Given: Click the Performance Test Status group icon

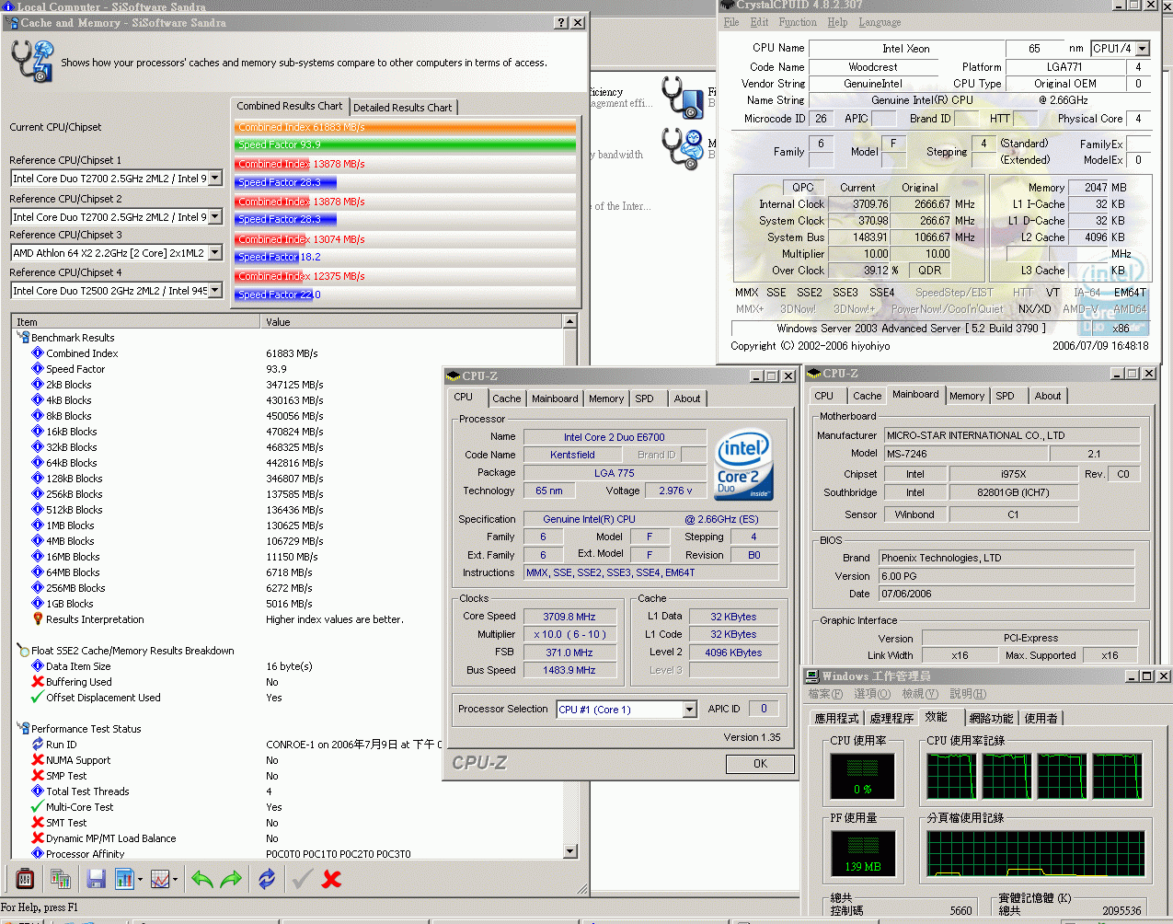Looking at the screenshot, I should pos(23,729).
